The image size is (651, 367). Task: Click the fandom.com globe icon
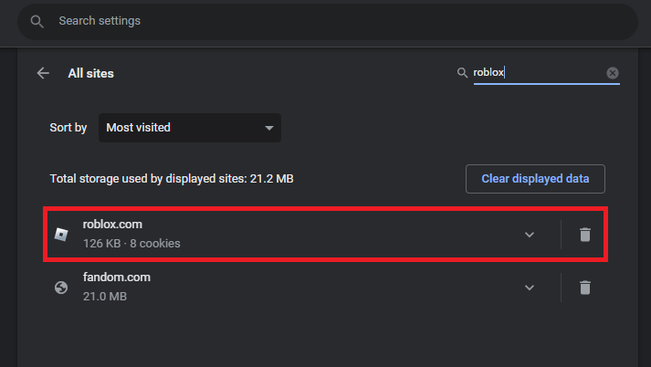coord(61,288)
